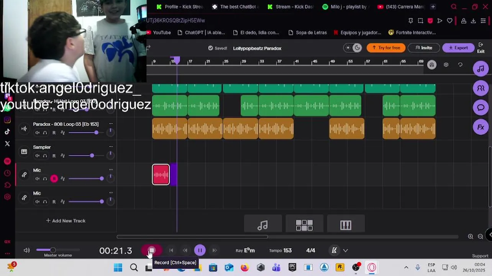Open the grid pads panel button

(304, 225)
